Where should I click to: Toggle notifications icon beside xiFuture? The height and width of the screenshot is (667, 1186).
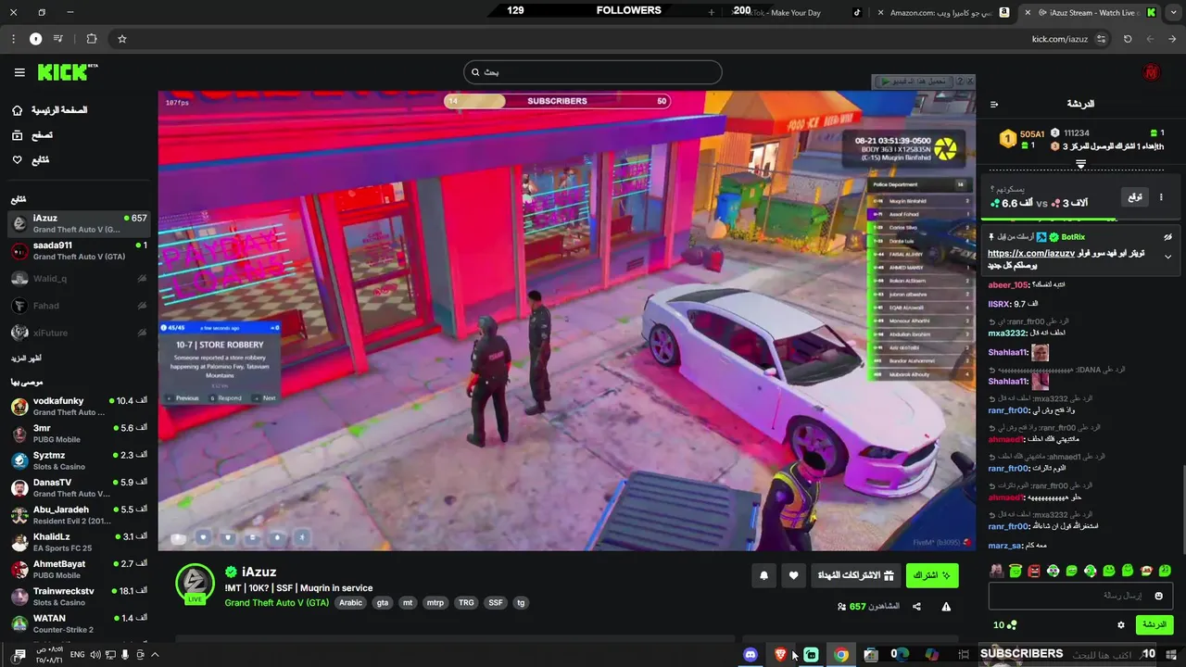tap(142, 333)
